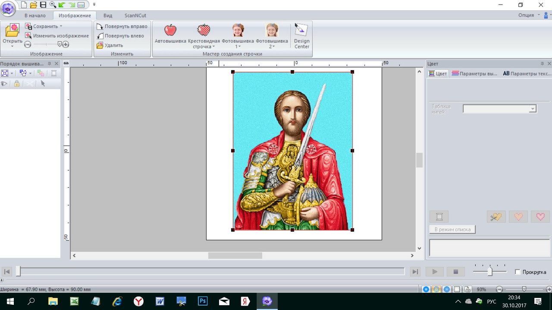This screenshot has height=310, width=552.
Task: Click the frame-select icon in sewing order panel
Action: (x=5, y=73)
